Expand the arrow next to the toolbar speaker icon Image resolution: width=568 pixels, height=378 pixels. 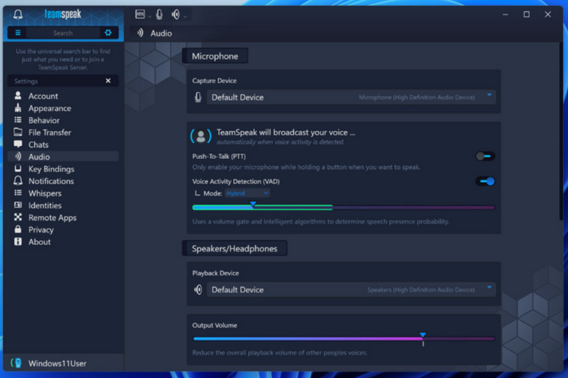pyautogui.click(x=185, y=17)
